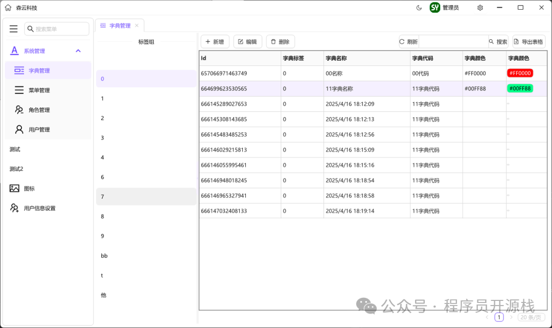Click the home icon beside 森云科技

click(8, 7)
